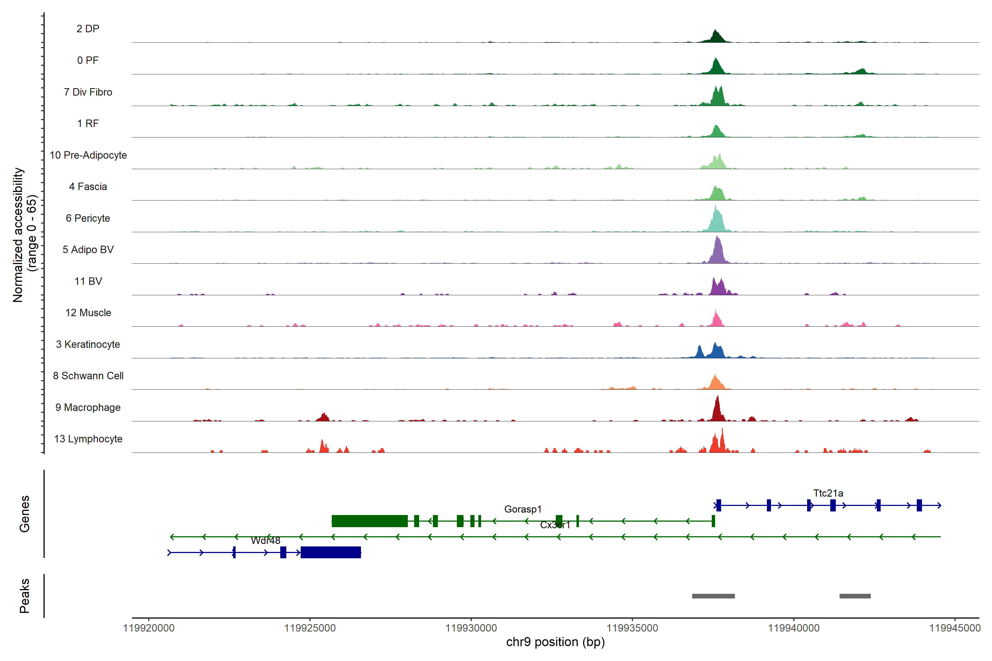The image size is (992, 661).
Task: Click the 2 DP track label
Action: tap(88, 29)
